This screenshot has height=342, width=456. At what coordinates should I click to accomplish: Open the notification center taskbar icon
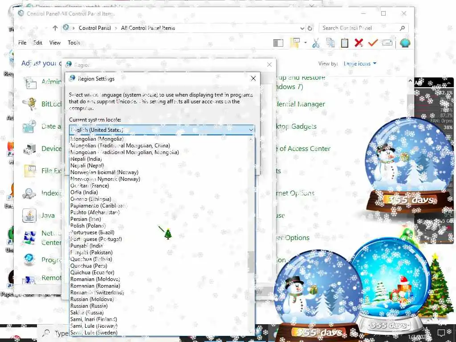point(441,332)
